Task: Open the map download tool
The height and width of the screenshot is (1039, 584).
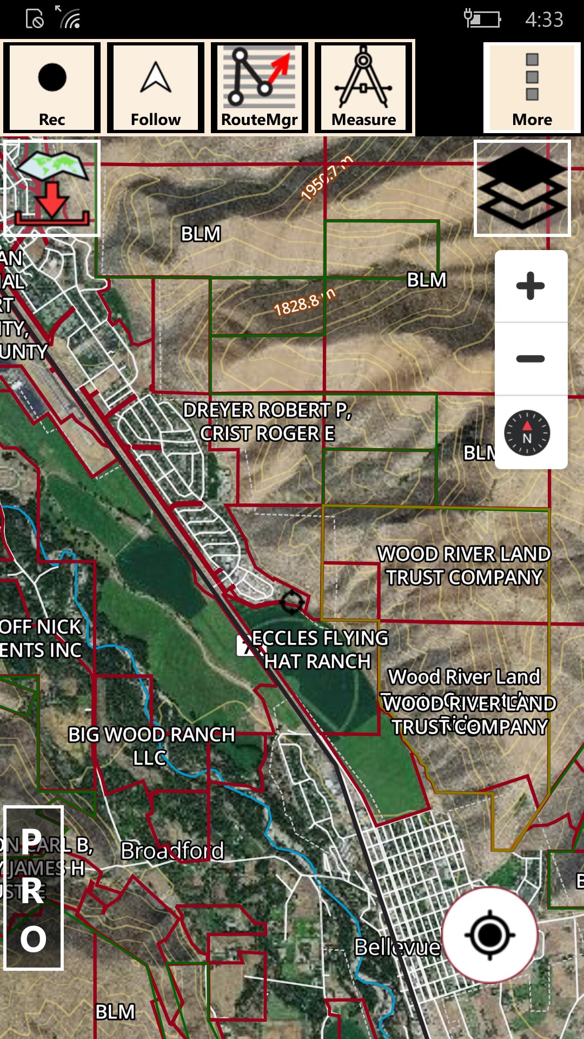Action: pos(51,188)
